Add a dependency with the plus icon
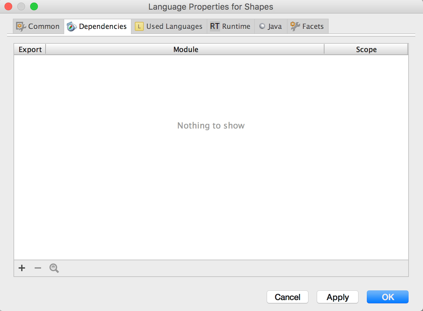The width and height of the screenshot is (423, 311). [x=22, y=268]
